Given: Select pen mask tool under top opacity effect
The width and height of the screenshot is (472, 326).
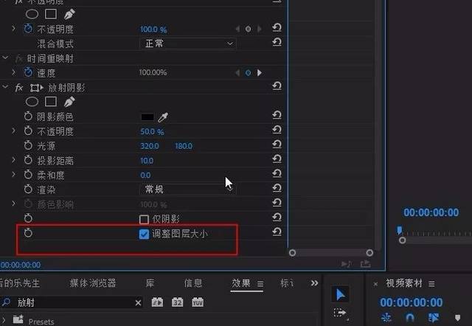Looking at the screenshot, I should pyautogui.click(x=69, y=14).
